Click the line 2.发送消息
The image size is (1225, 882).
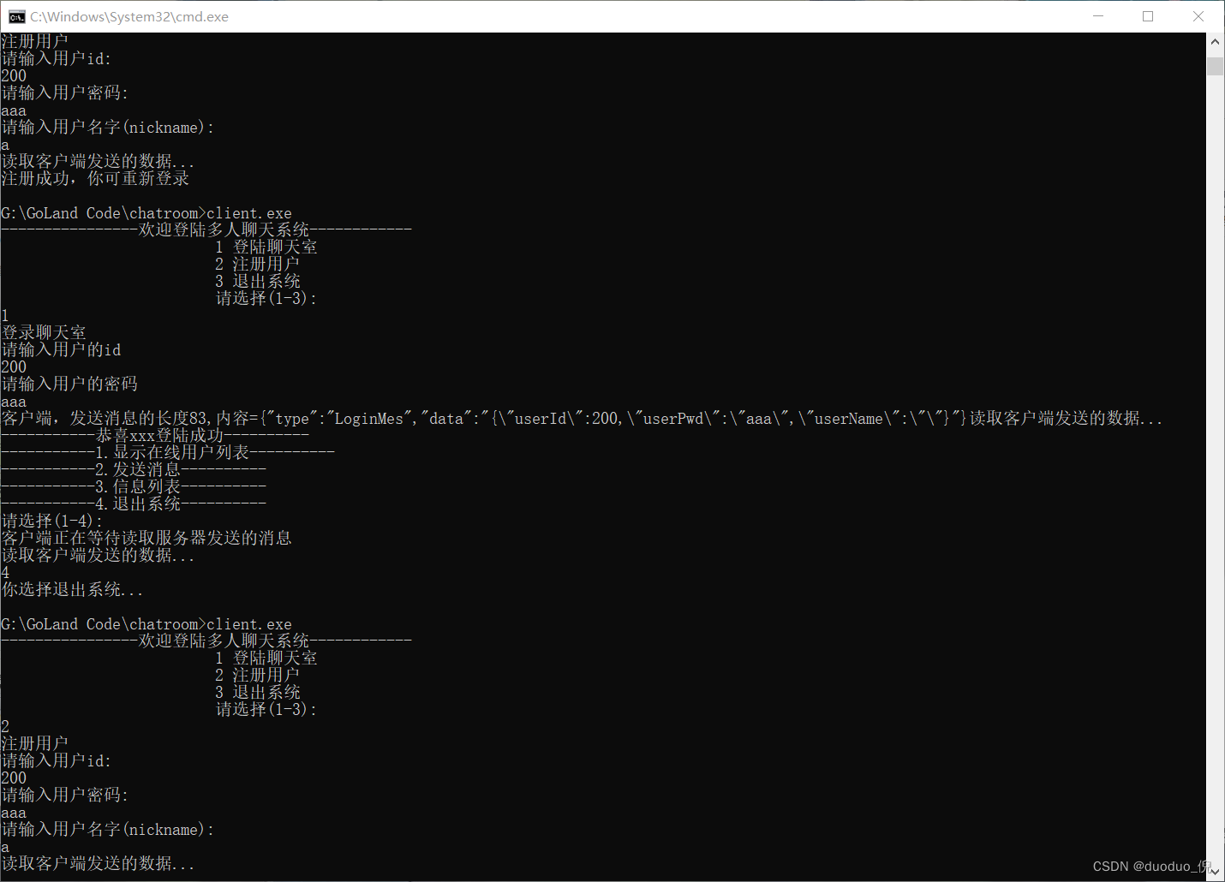click(134, 469)
